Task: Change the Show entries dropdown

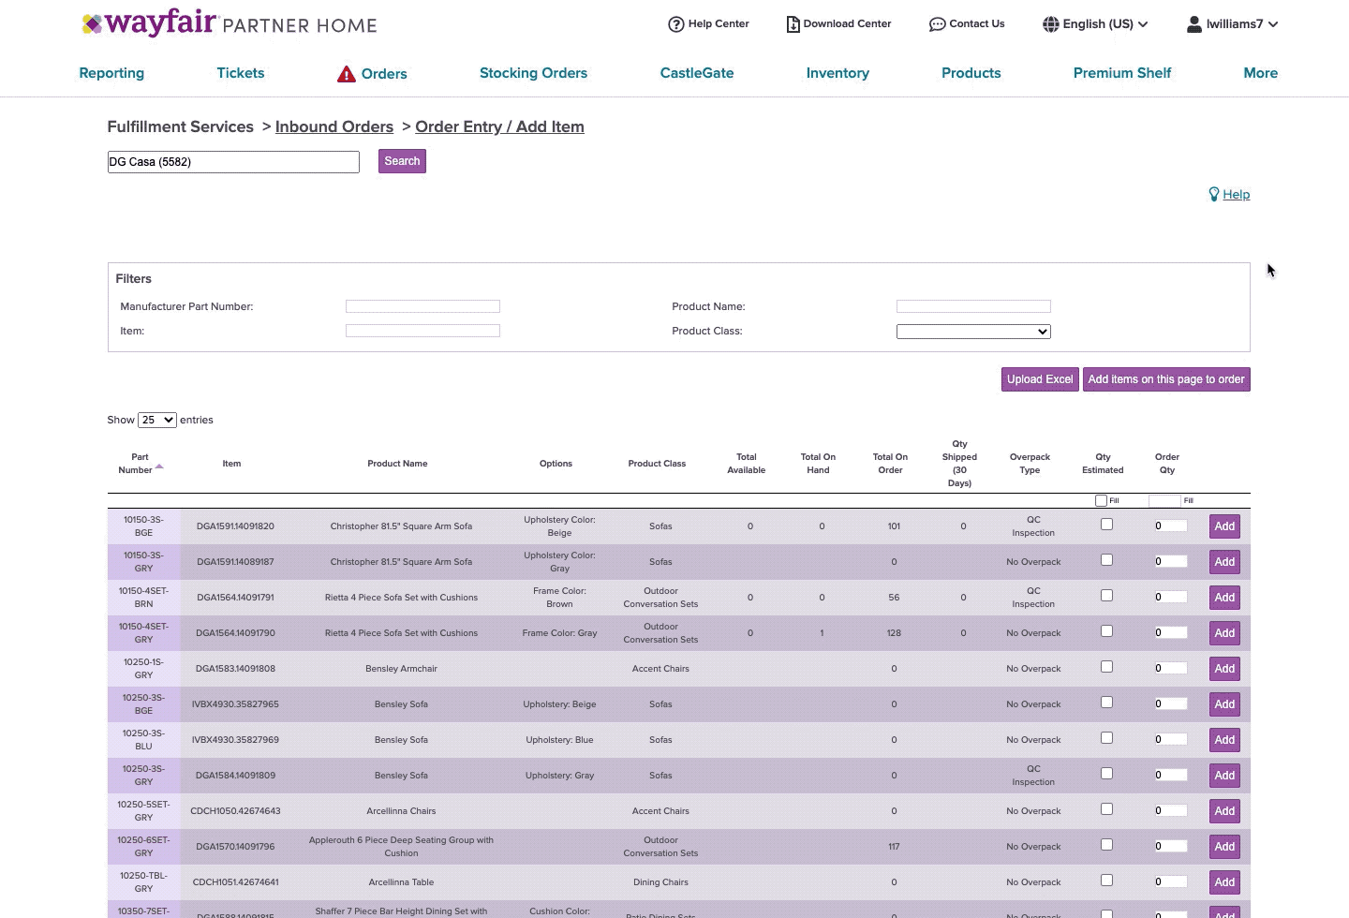Action: pyautogui.click(x=156, y=420)
